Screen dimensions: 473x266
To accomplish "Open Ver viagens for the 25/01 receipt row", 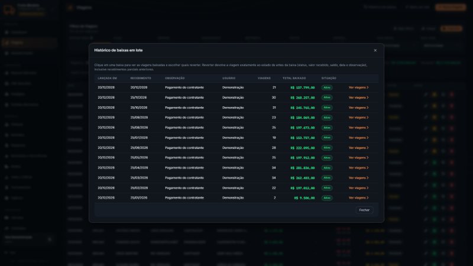I will click(359, 198).
